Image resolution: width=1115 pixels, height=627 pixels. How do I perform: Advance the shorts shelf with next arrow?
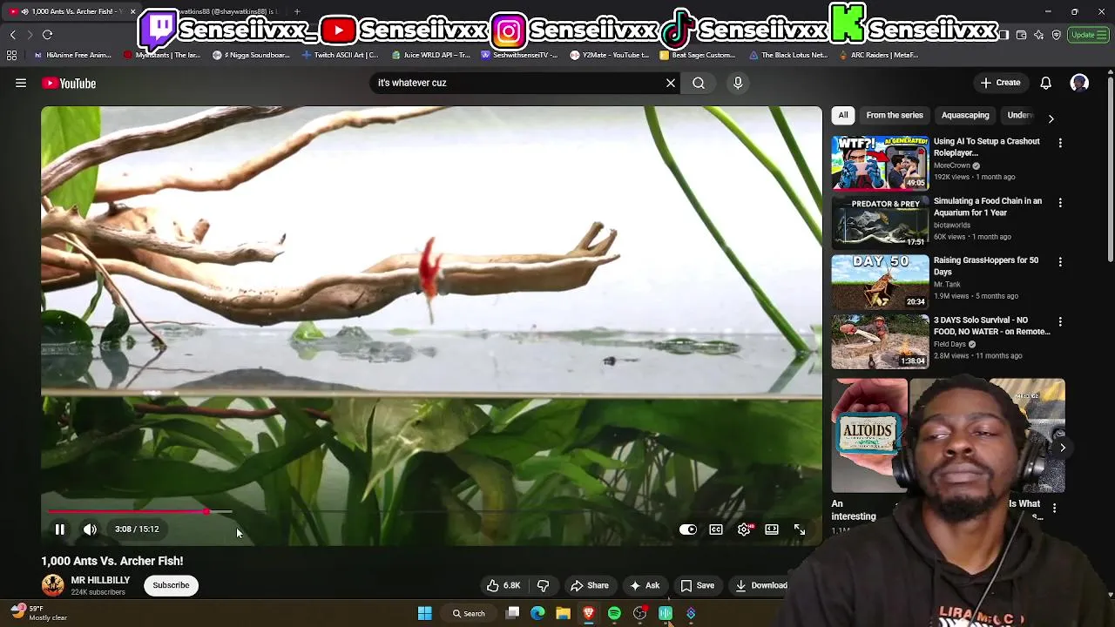(1062, 448)
